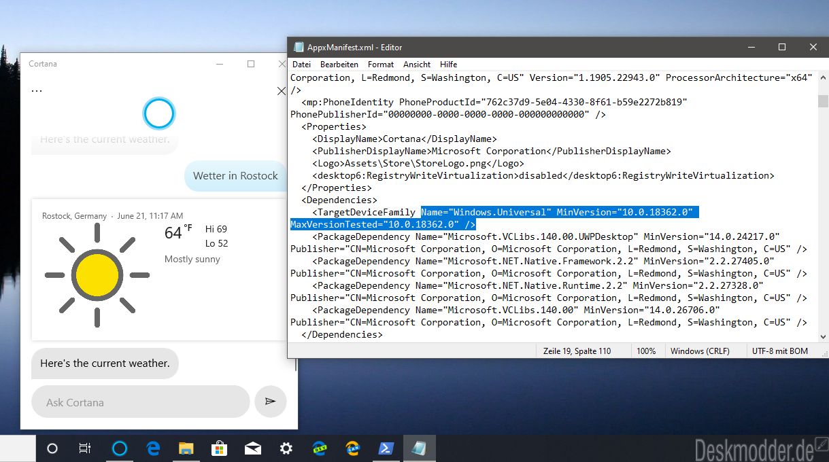This screenshot has height=462, width=829.
Task: Launch Edge Dev from the taskbar
Action: [320, 448]
